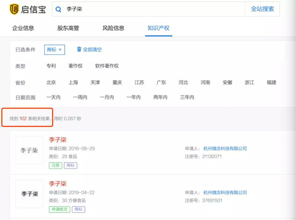Click the trash icon beside 全部清空
This screenshot has height=220, width=296.
point(79,49)
